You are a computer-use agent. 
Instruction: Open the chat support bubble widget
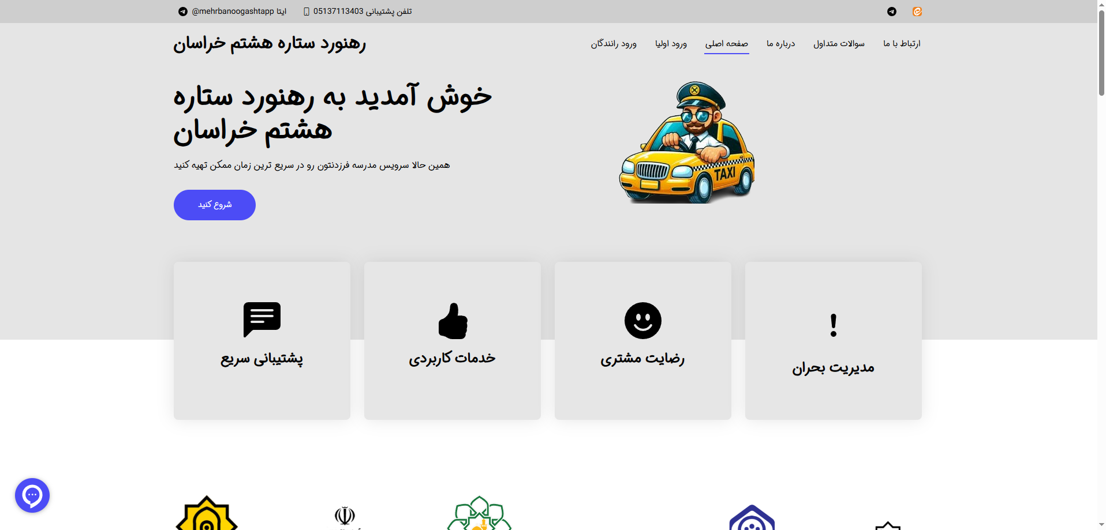(32, 495)
